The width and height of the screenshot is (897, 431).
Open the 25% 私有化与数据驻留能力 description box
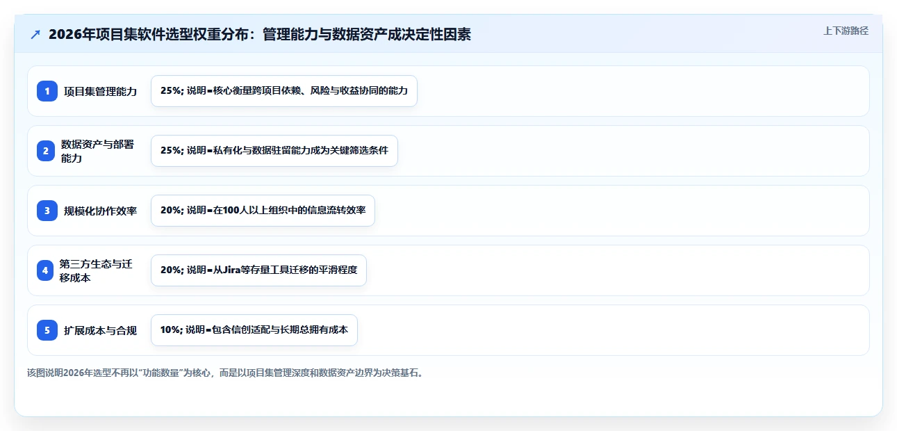click(274, 151)
